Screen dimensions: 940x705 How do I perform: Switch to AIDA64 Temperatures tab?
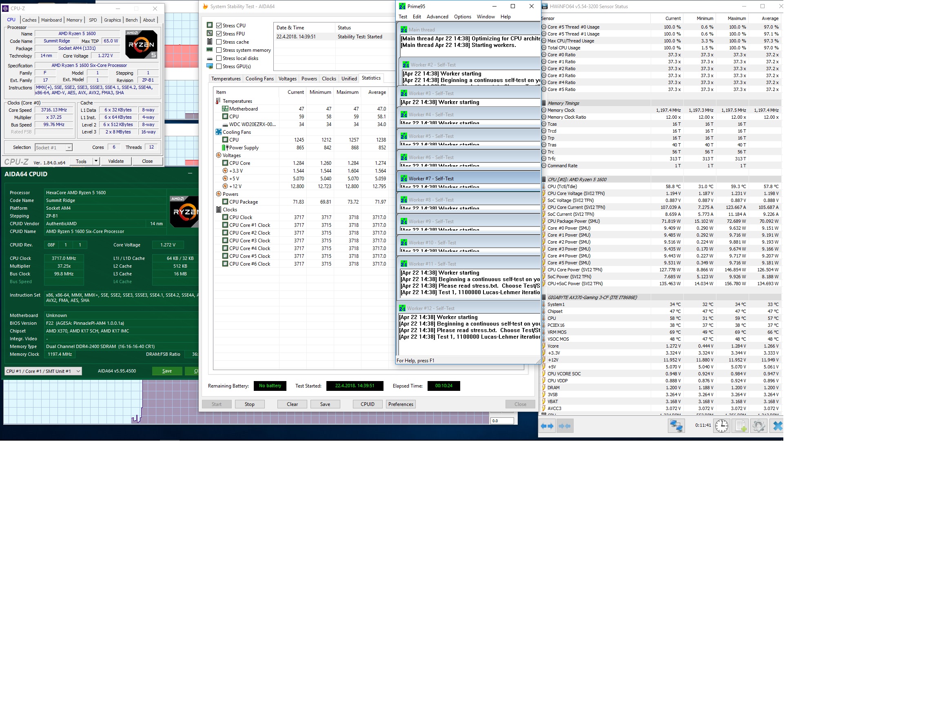pos(226,79)
